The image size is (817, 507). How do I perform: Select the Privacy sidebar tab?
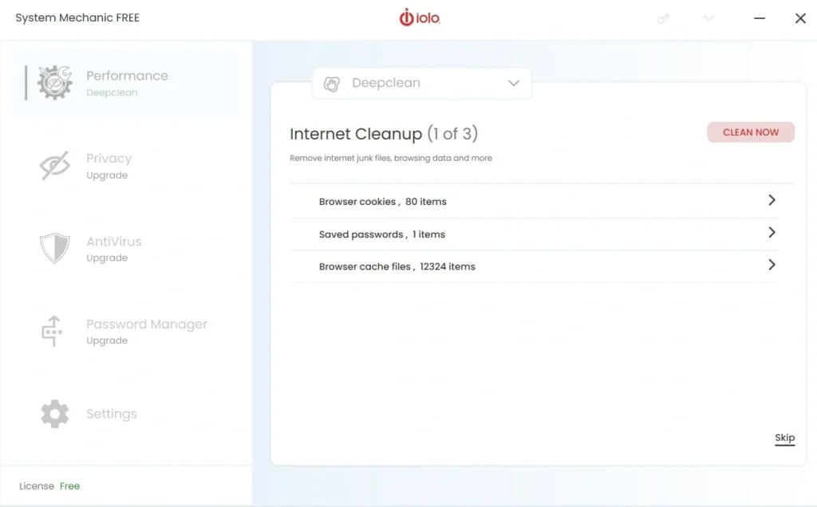127,166
